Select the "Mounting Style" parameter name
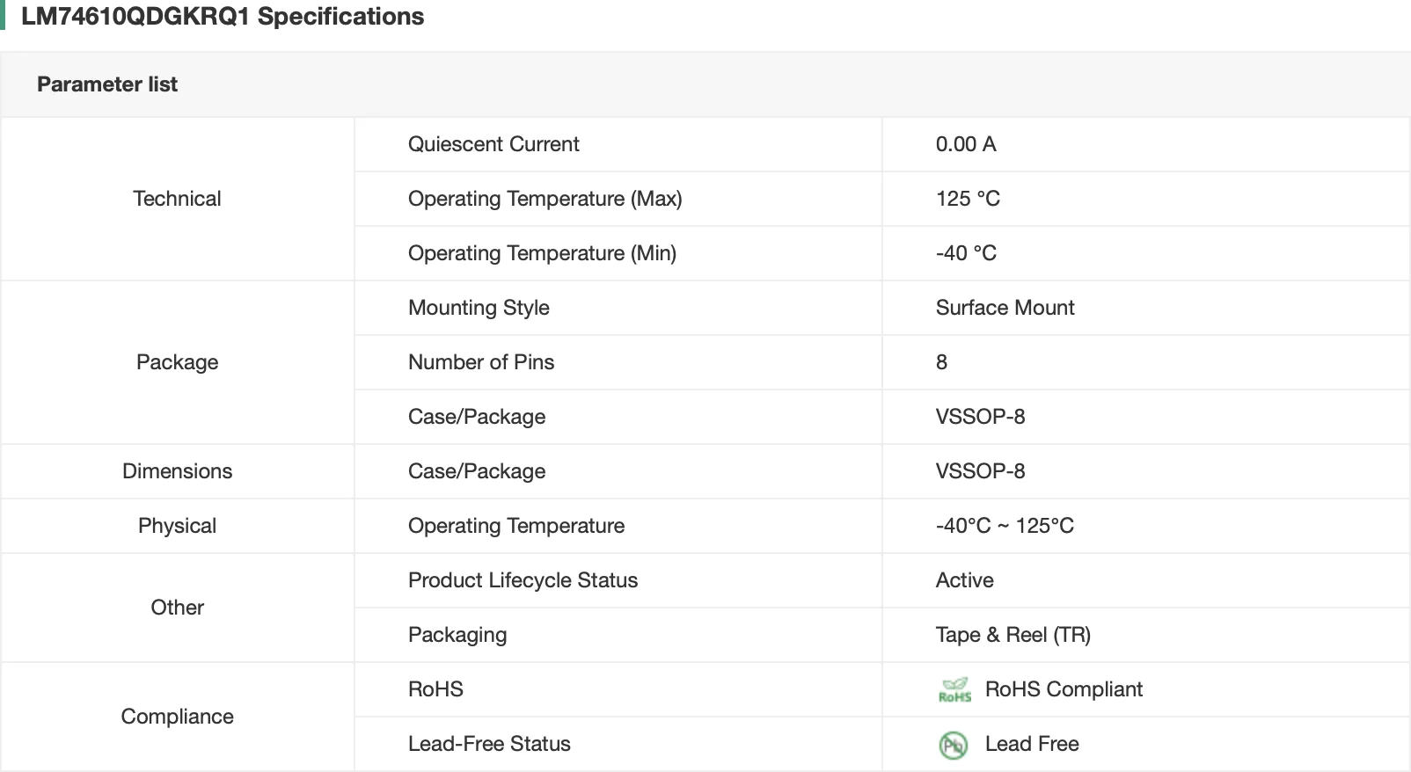The image size is (1411, 772). click(x=479, y=308)
